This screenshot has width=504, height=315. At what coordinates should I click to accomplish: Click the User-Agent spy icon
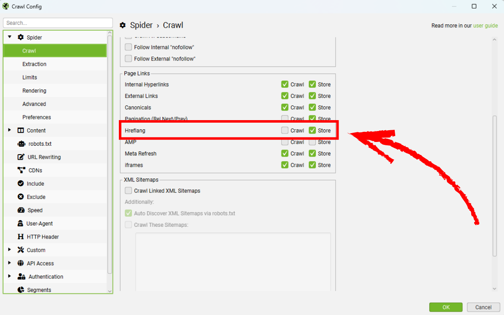21,223
